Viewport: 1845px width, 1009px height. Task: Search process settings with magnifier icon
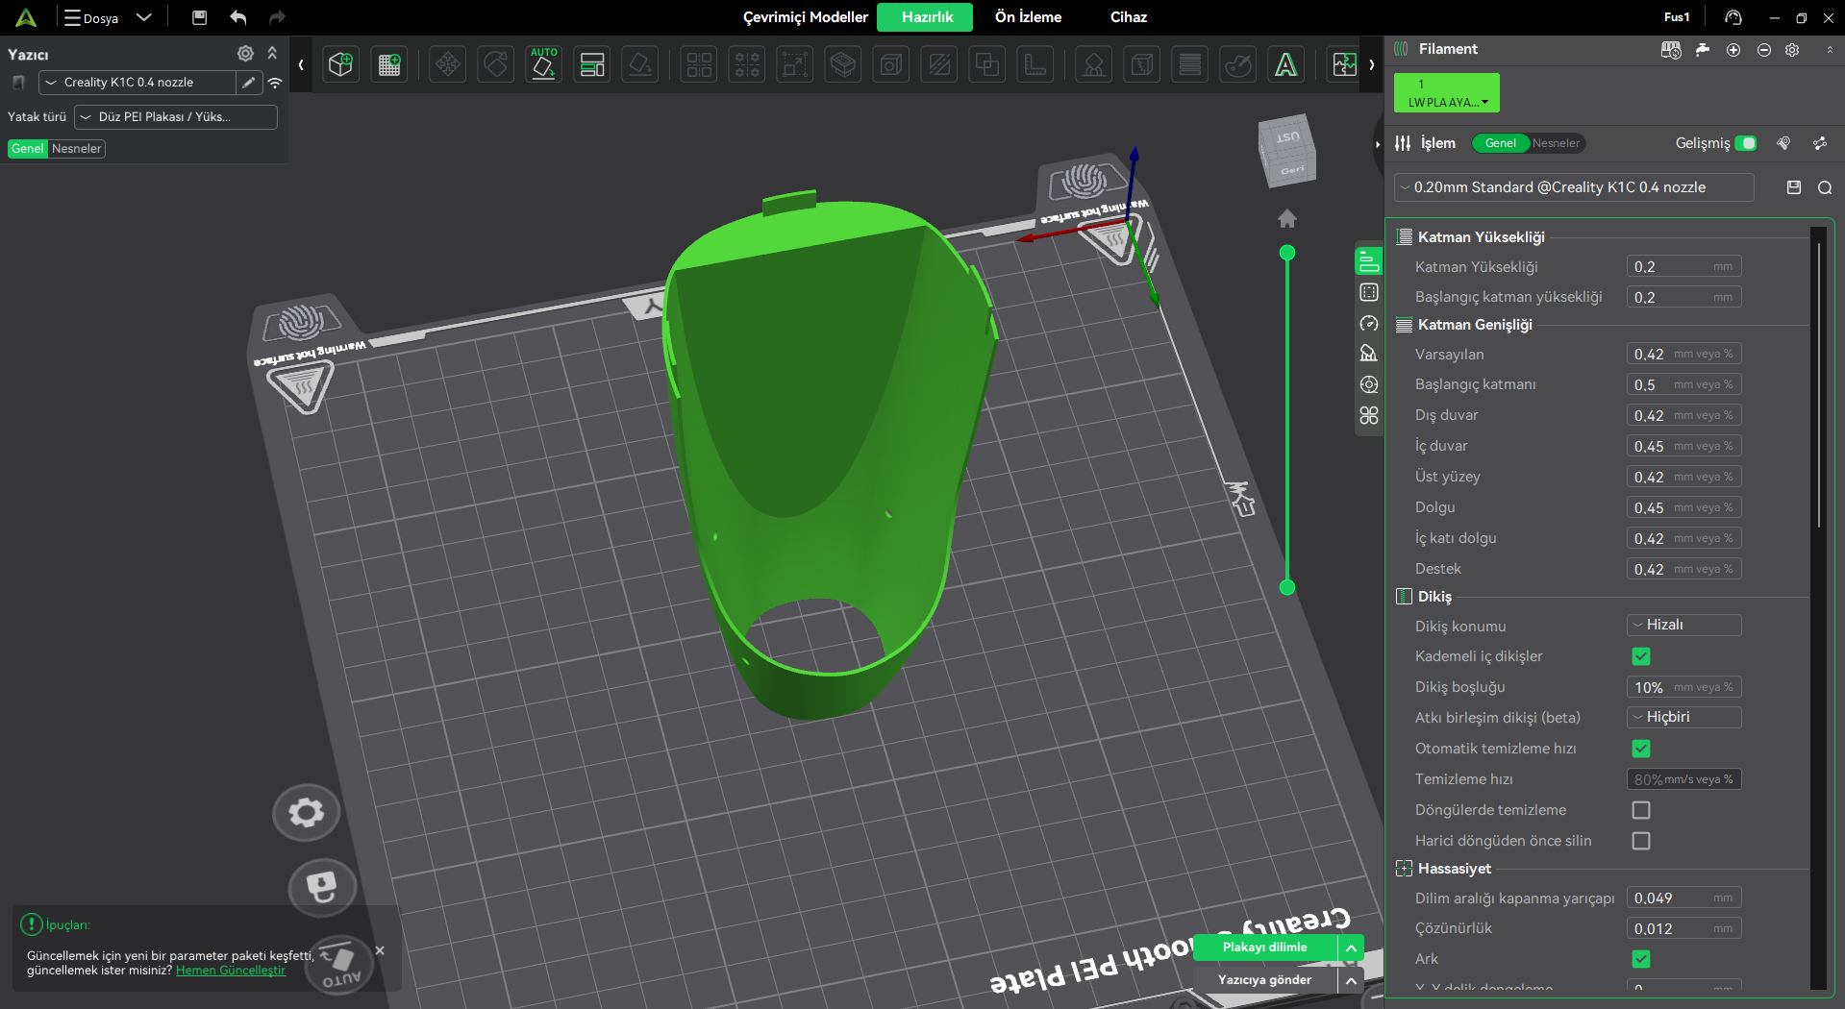(x=1824, y=188)
